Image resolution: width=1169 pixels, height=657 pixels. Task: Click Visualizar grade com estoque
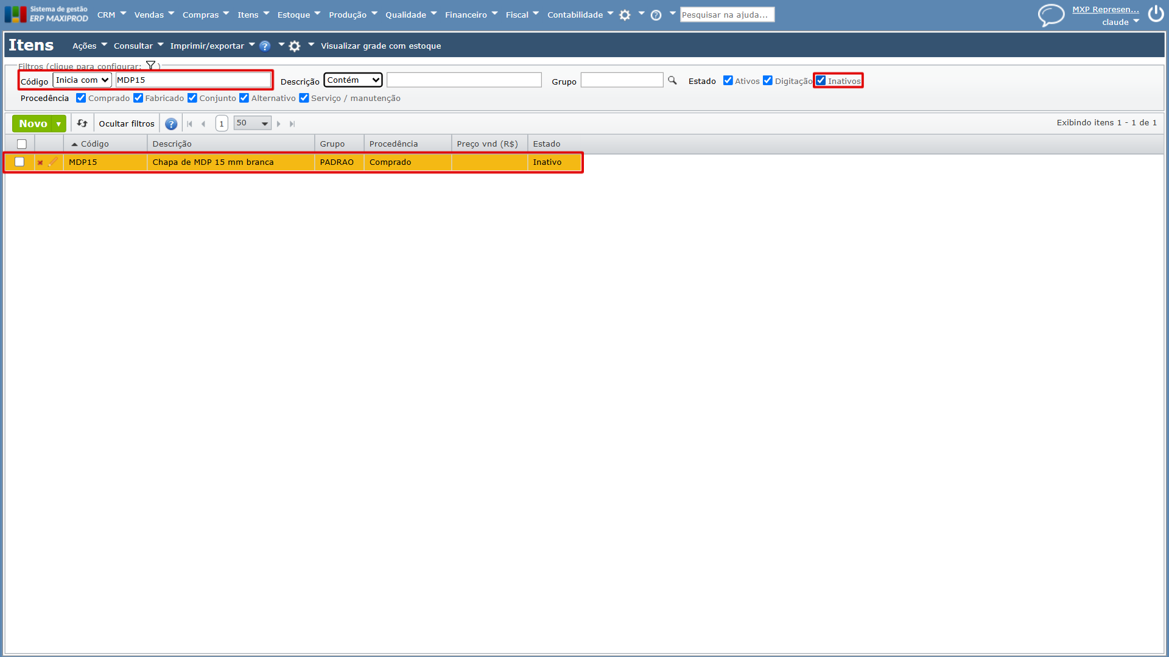[x=381, y=46]
